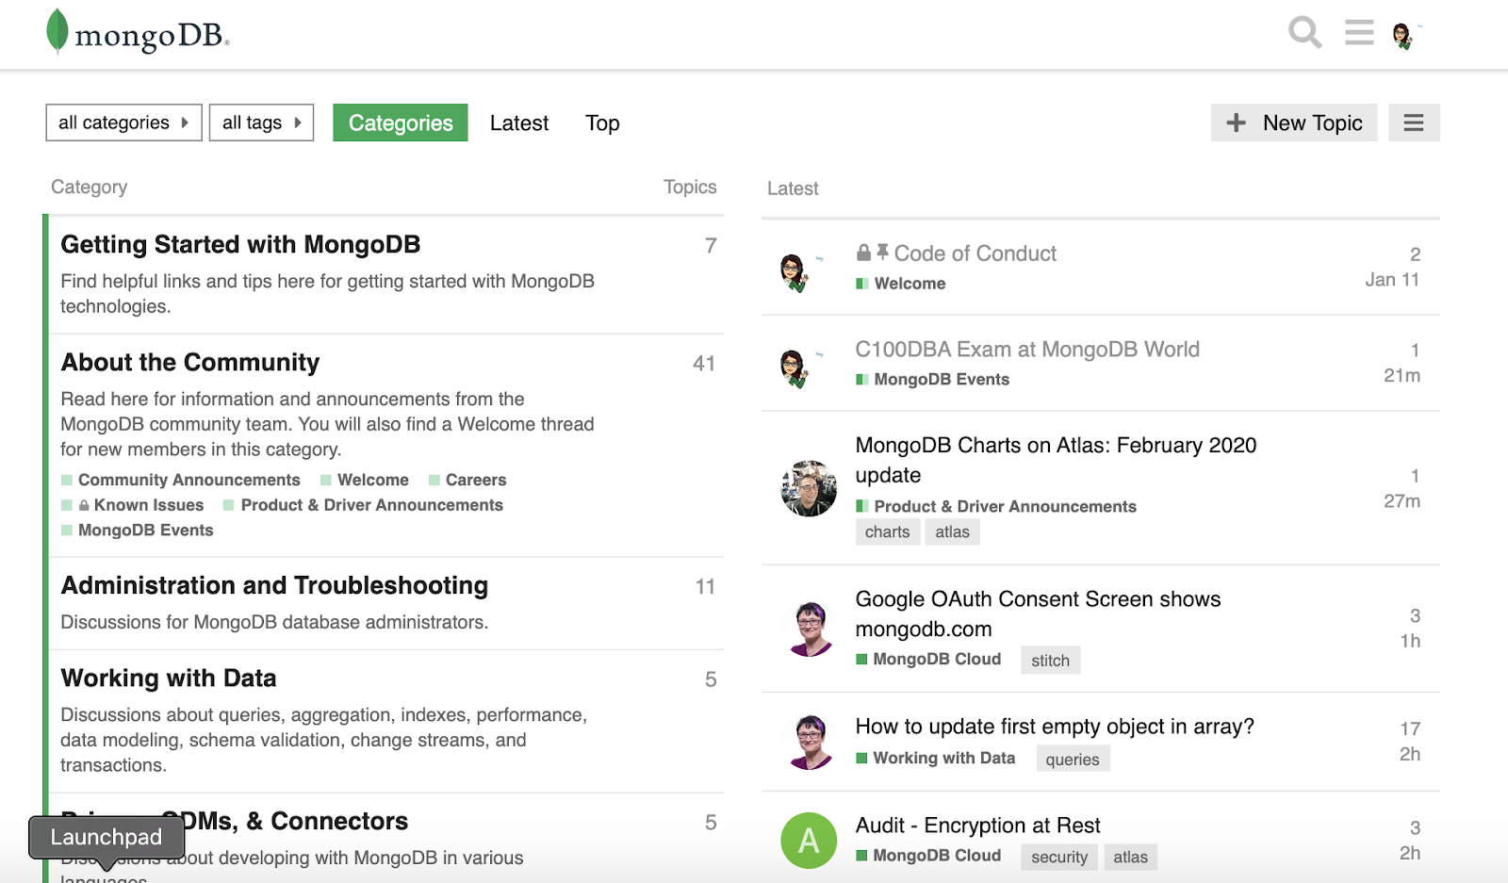1508x883 pixels.
Task: Open Google OAuth Consent Screen topic
Action: 1038,613
